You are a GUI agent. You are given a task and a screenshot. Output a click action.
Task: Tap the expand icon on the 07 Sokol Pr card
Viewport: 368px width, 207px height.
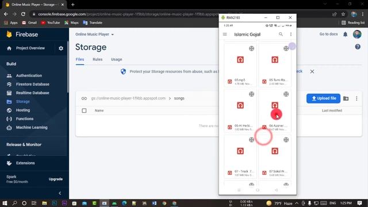[286, 140]
